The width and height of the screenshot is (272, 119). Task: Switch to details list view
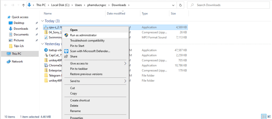point(264,116)
